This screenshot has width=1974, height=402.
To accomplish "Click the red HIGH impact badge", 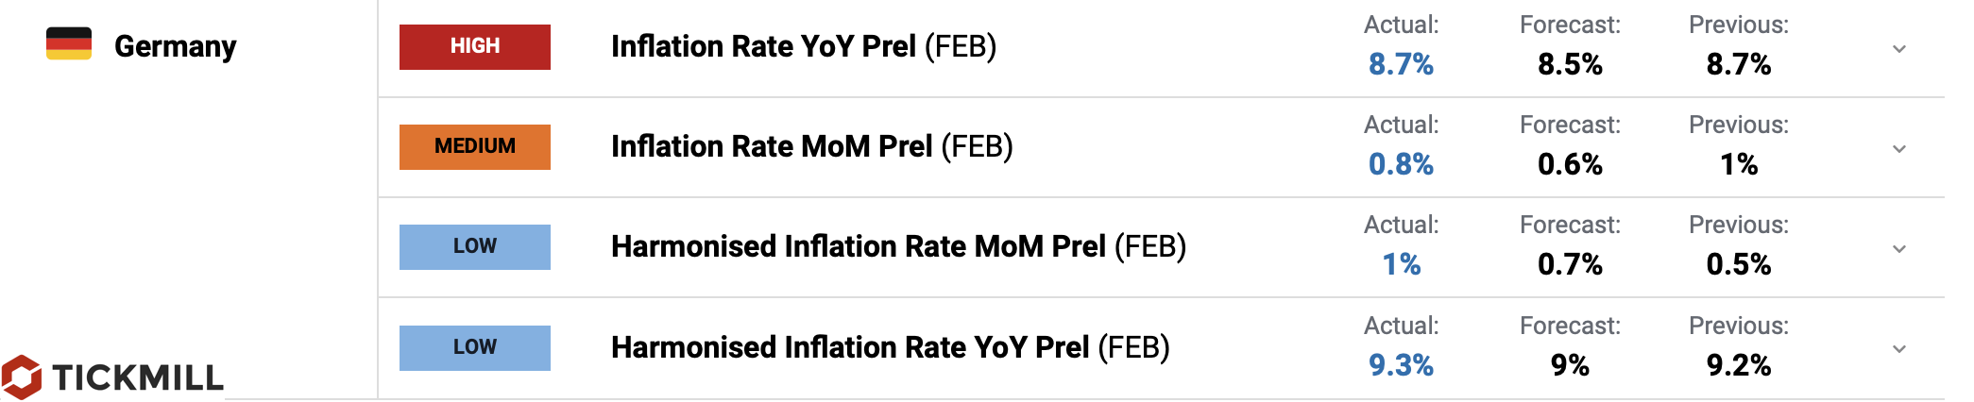I will click(x=474, y=46).
